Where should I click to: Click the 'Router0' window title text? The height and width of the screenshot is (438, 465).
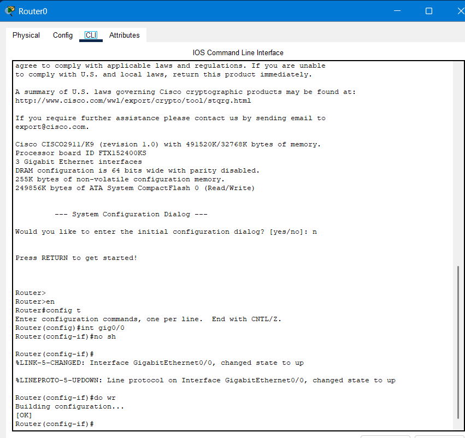33,11
